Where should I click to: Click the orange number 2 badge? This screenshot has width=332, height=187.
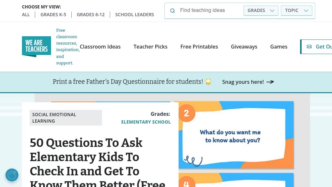tap(187, 113)
